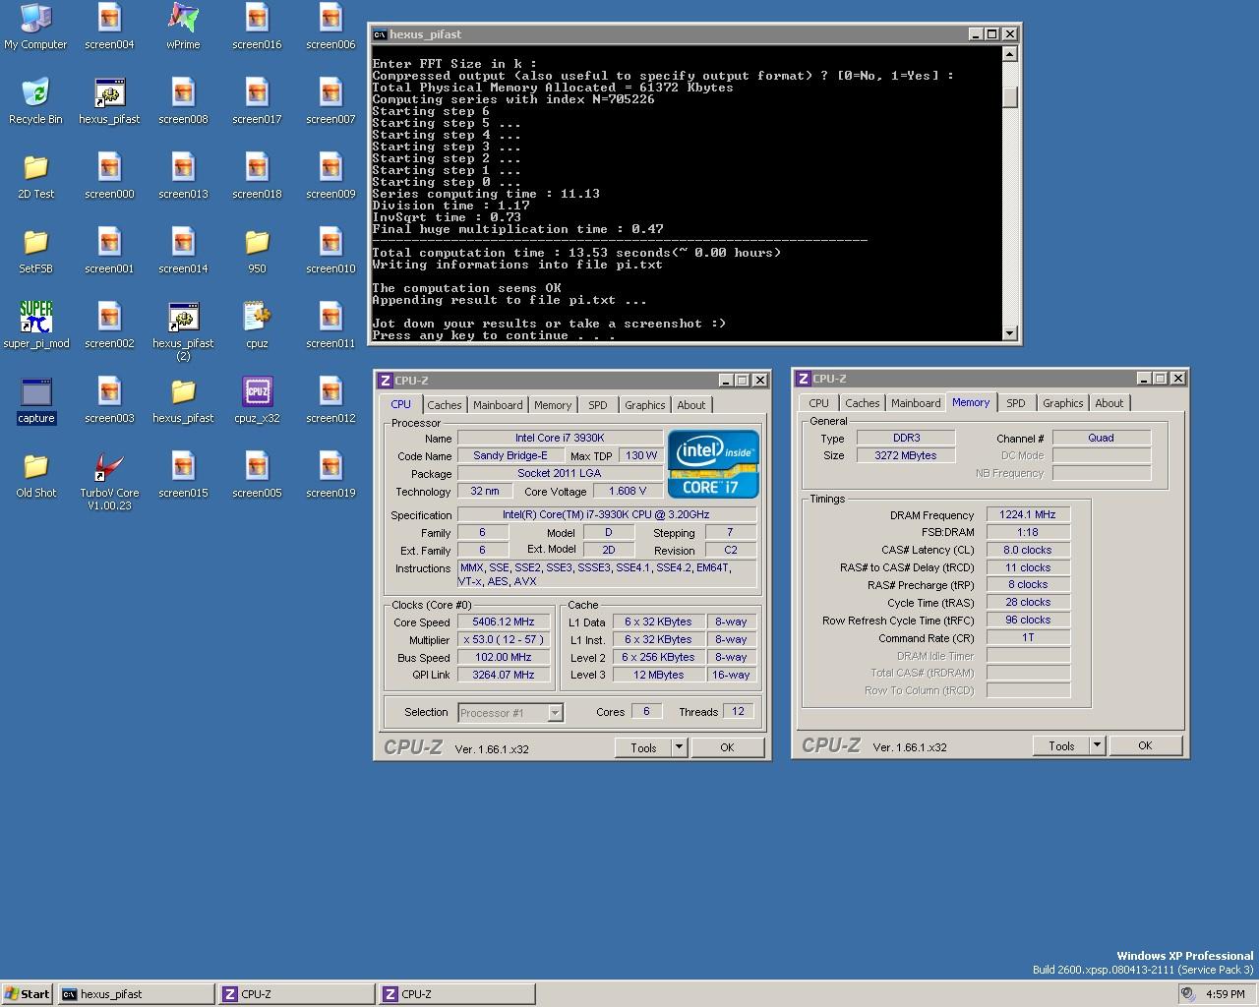
Task: Click the Intel Core i7 3930K name field
Action: (560, 438)
